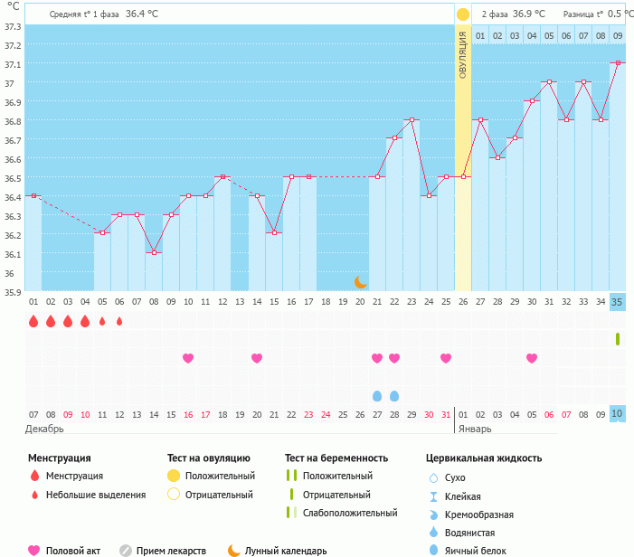Click the small spotting drop on cycle day 06
Viewport: 634px width, 557px height.
click(x=119, y=321)
